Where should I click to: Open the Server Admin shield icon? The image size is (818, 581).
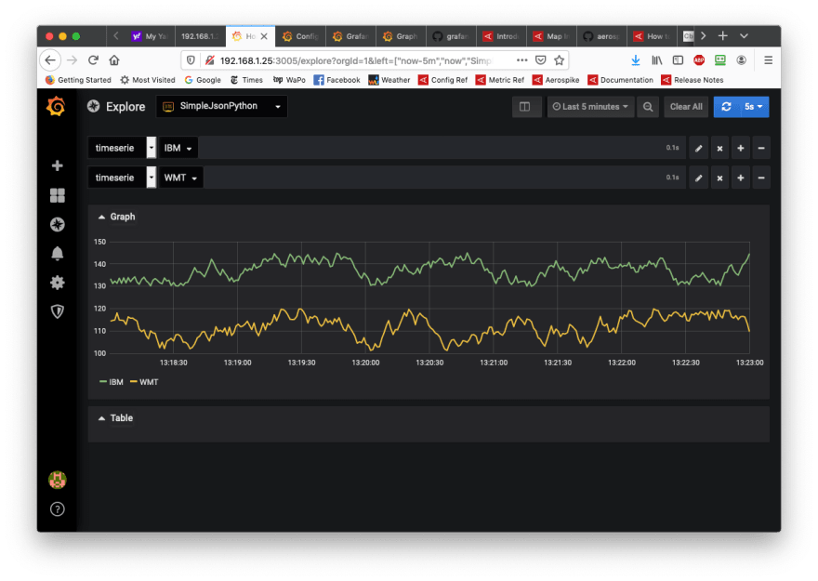pos(58,311)
